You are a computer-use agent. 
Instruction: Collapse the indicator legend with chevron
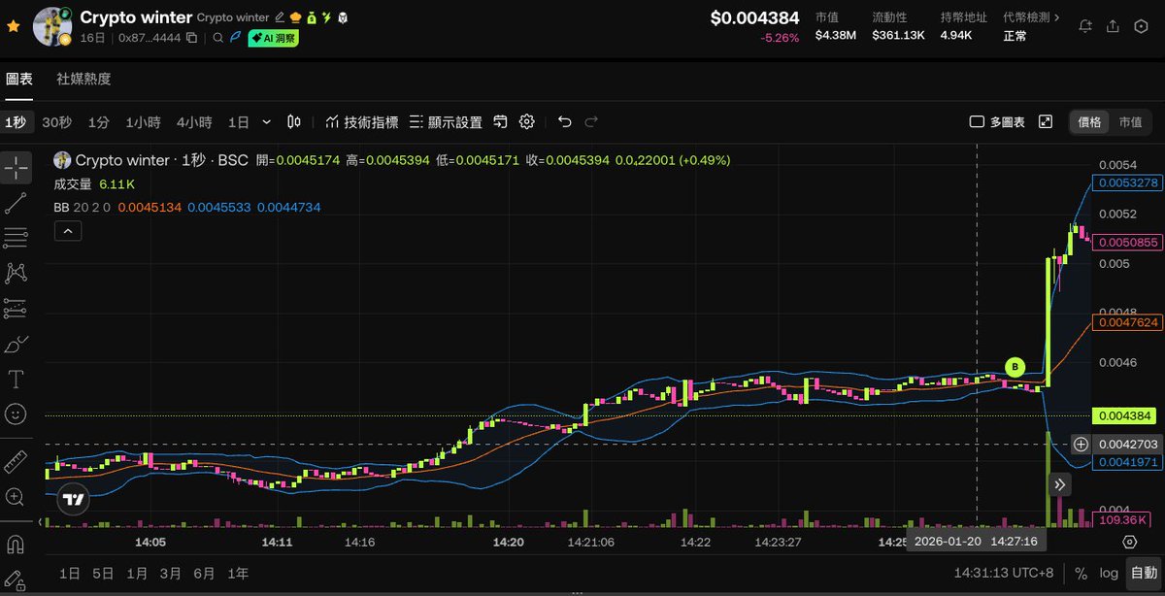click(67, 230)
